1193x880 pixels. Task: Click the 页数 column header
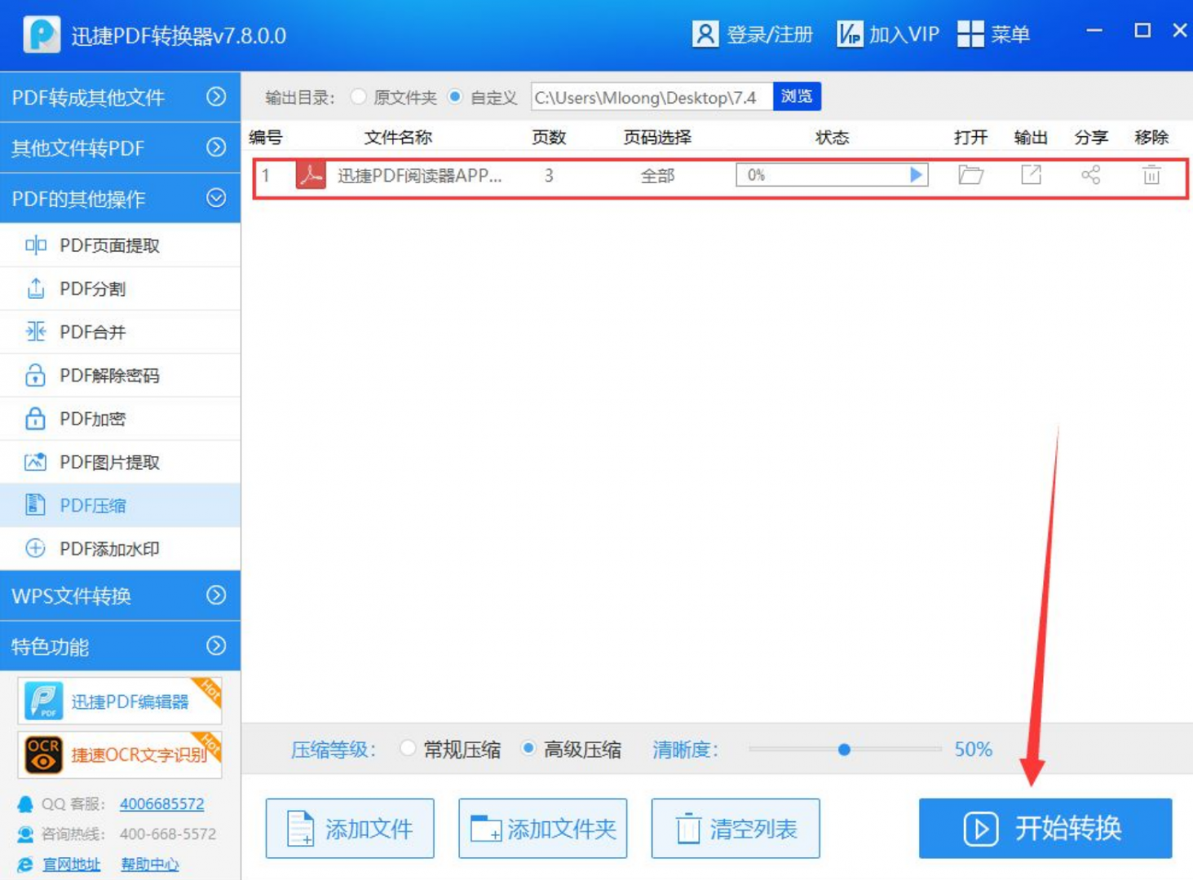pos(549,137)
